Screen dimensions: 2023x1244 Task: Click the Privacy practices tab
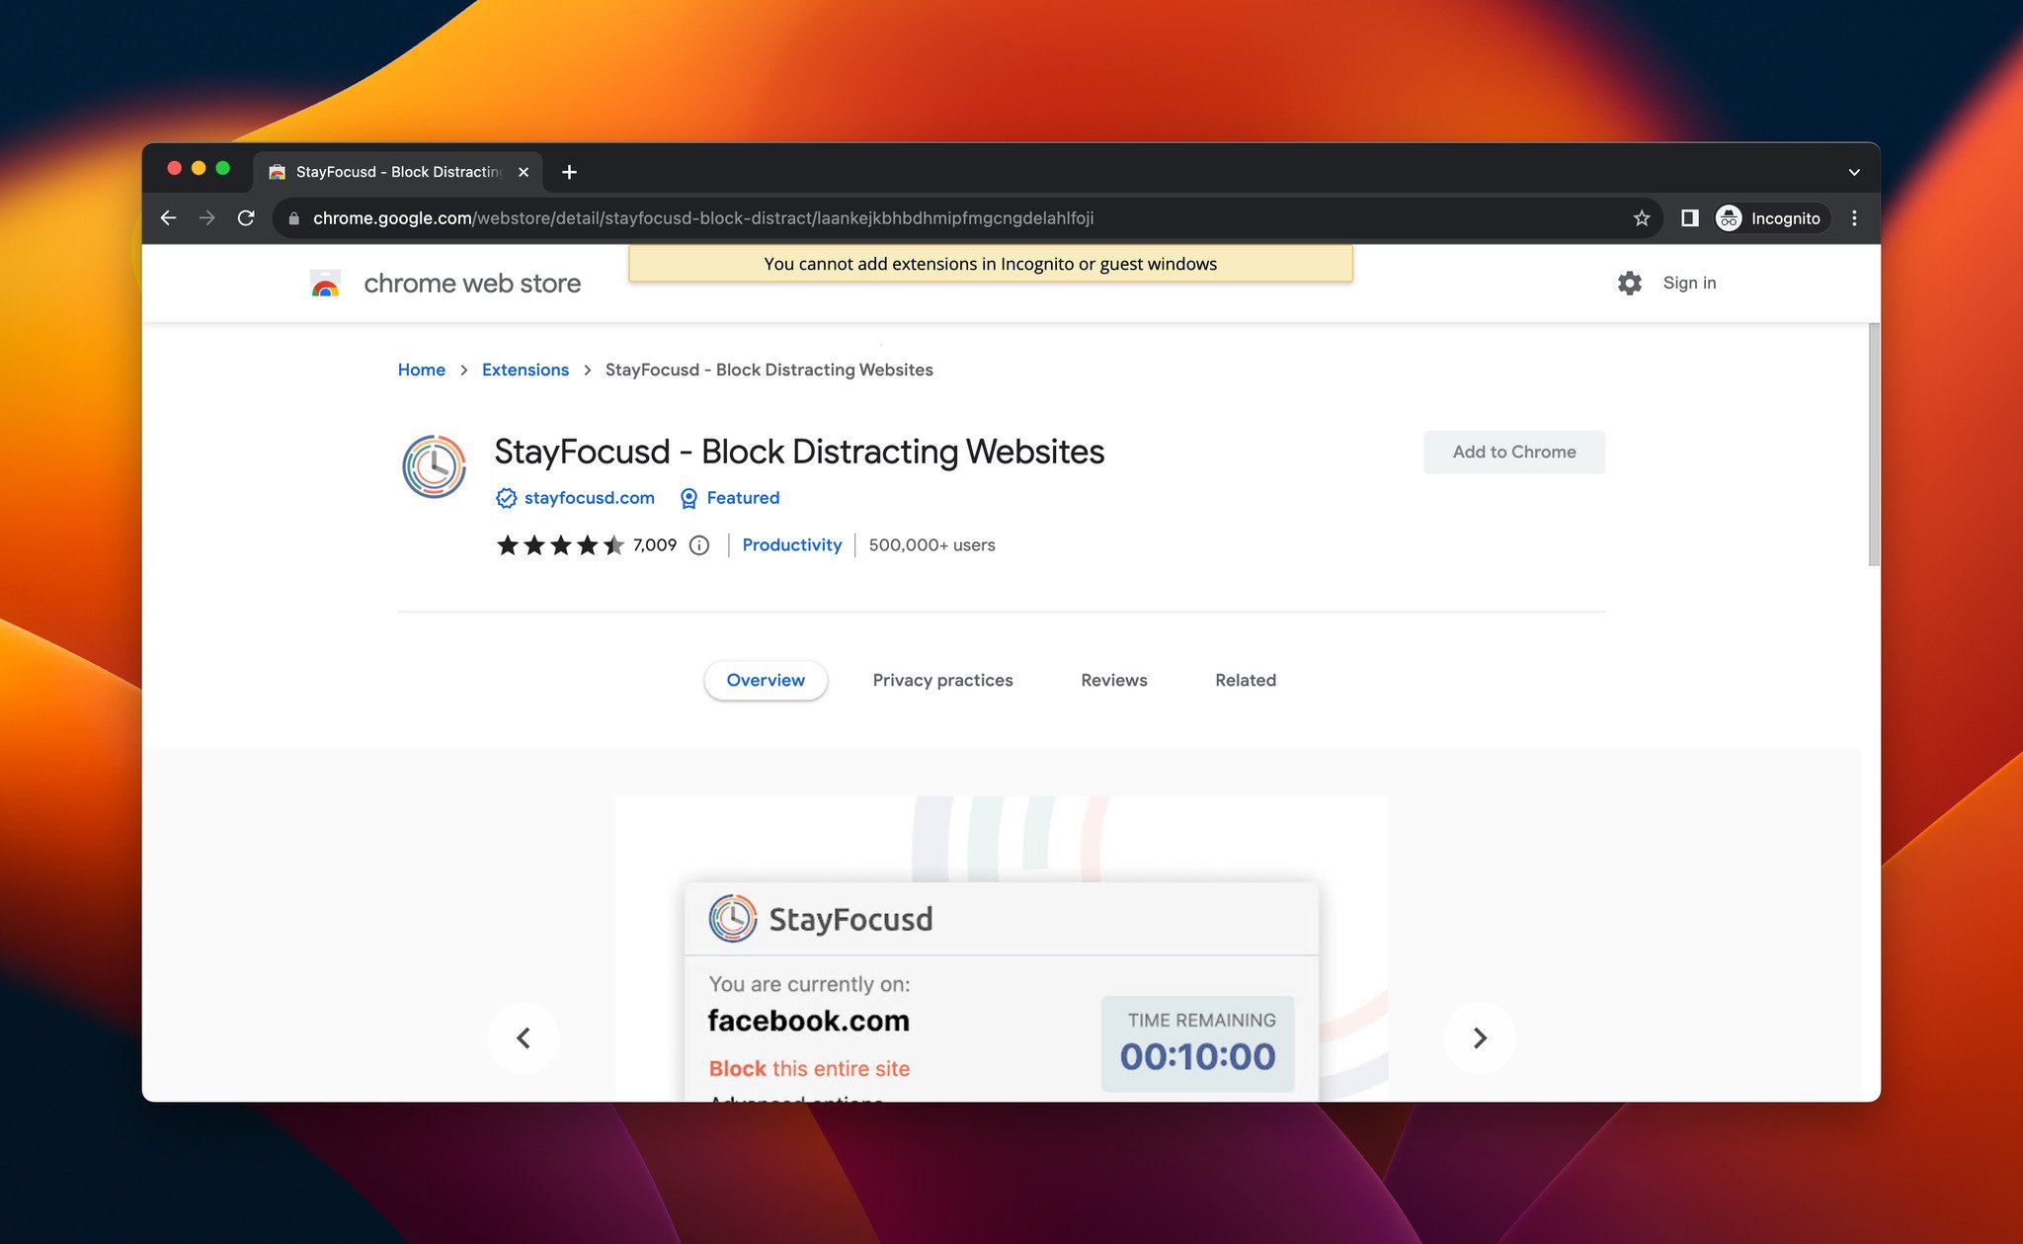942,679
